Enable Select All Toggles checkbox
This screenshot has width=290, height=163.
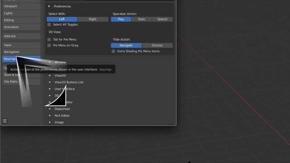click(49, 24)
